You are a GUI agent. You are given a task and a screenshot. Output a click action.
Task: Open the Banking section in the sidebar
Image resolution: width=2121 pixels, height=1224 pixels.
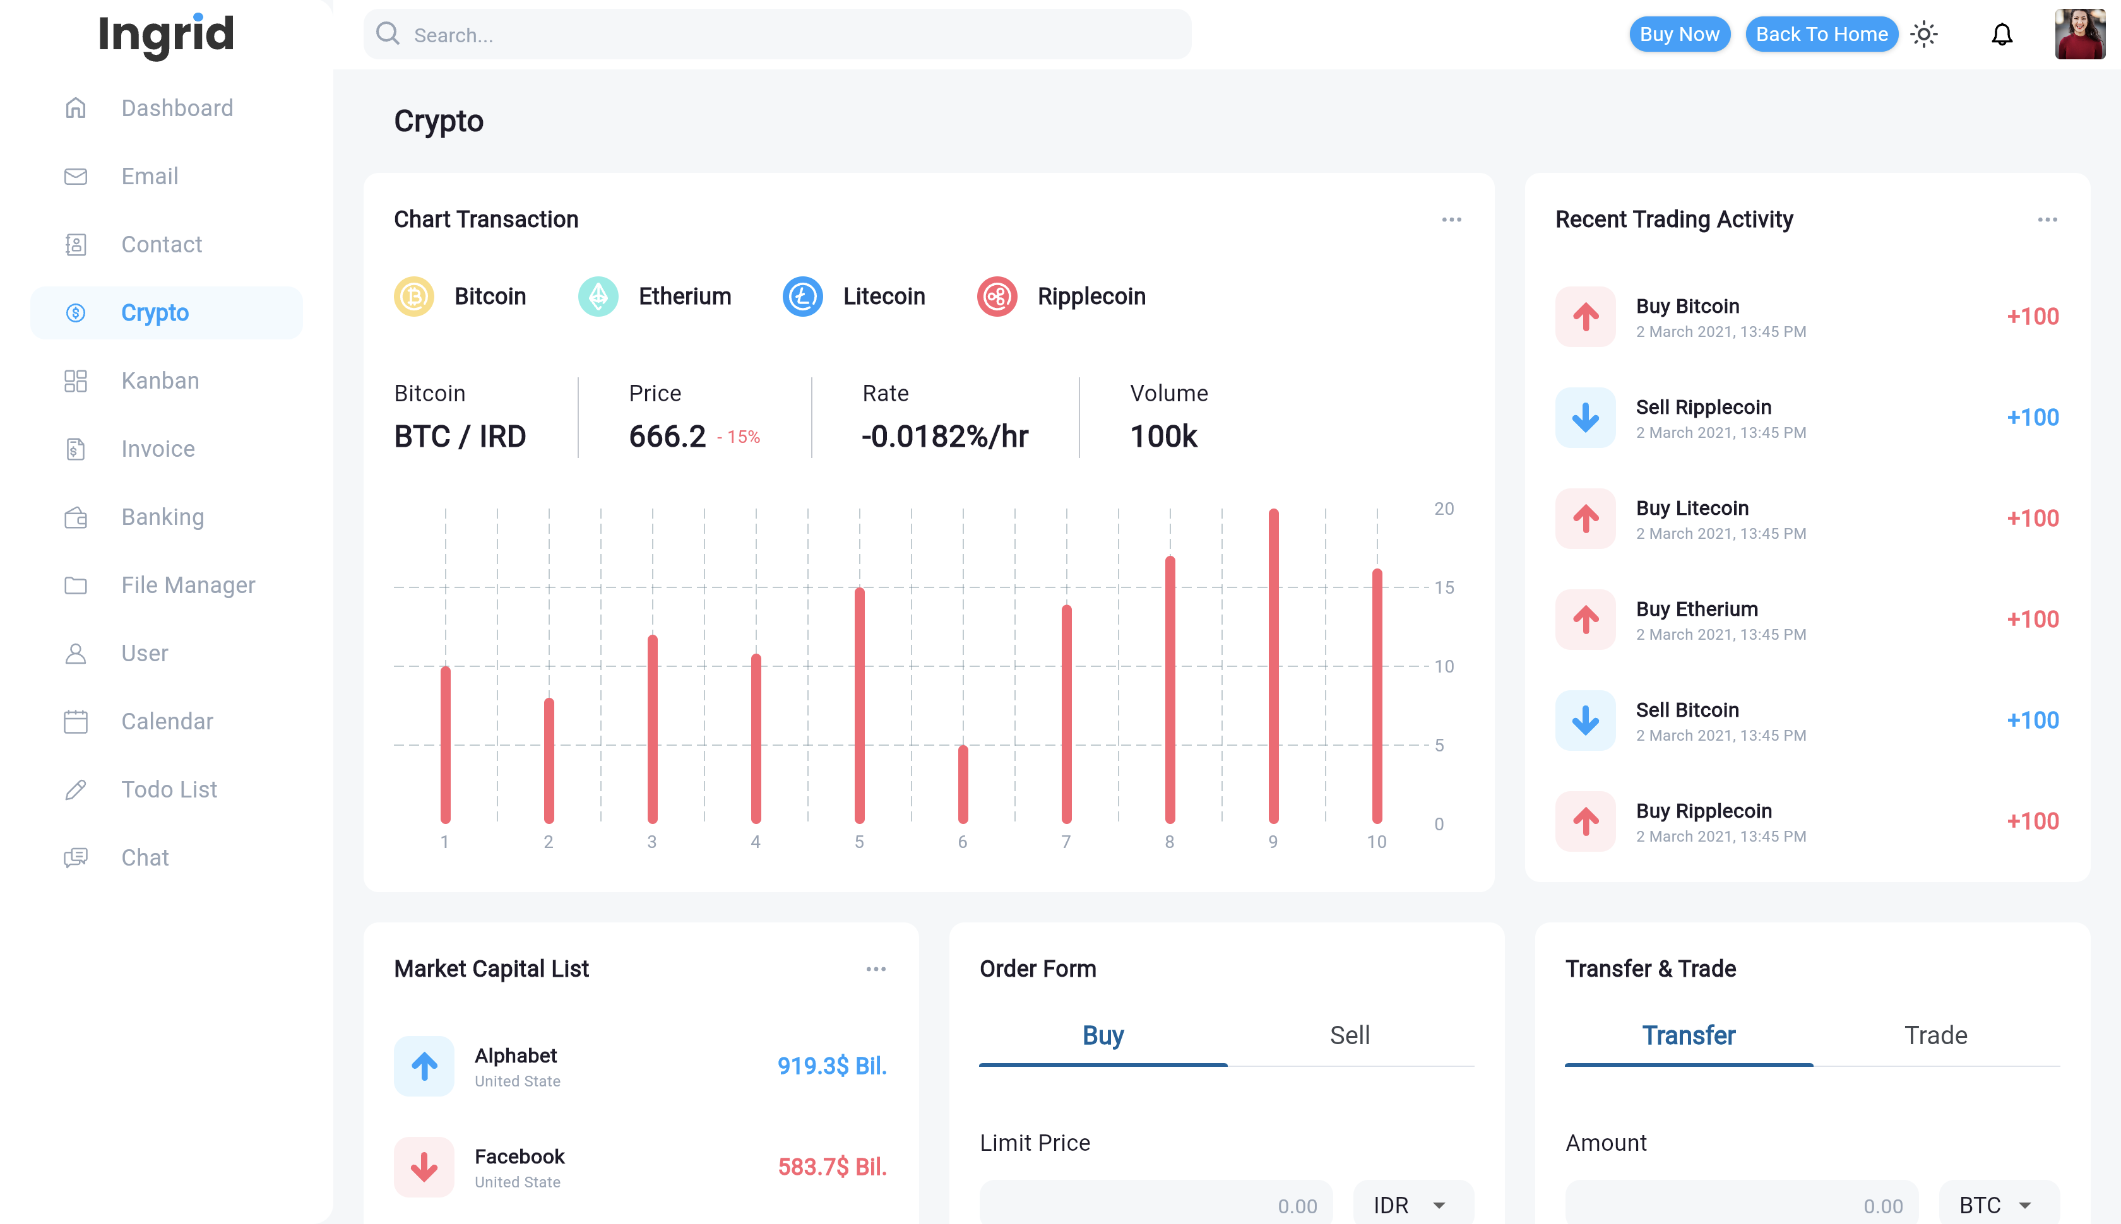point(162,516)
